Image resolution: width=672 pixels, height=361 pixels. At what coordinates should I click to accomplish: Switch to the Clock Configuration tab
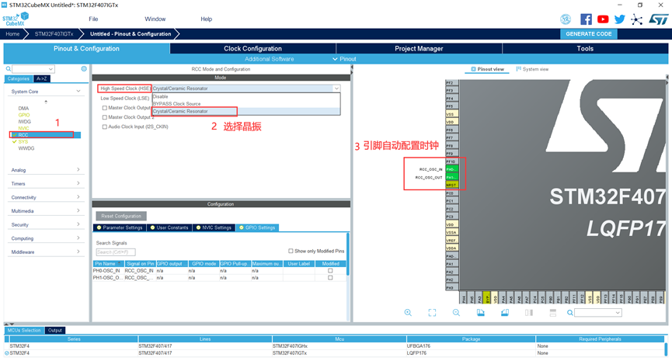252,48
